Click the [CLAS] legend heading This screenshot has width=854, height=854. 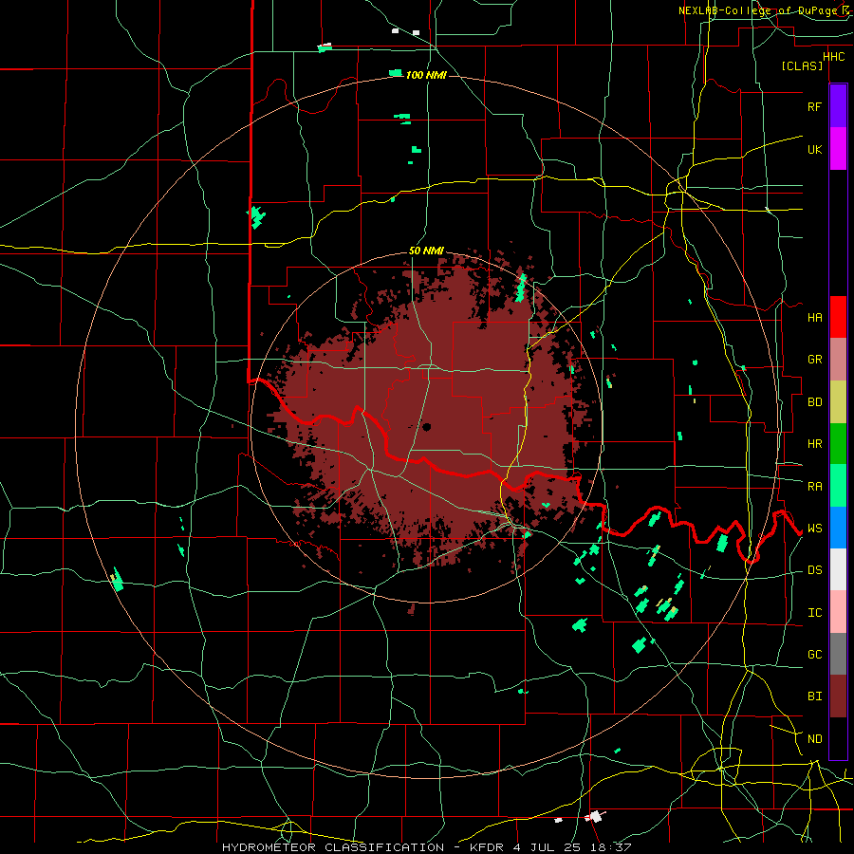[802, 65]
